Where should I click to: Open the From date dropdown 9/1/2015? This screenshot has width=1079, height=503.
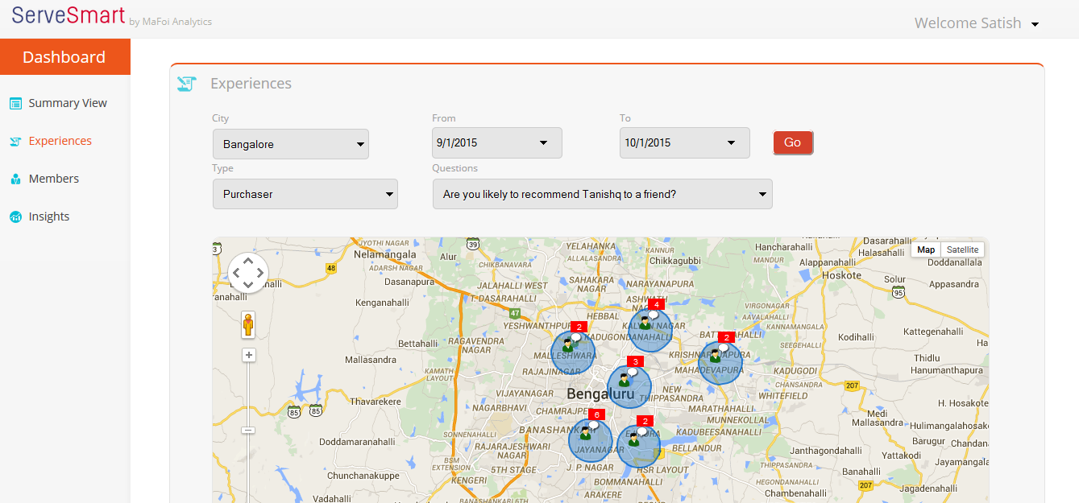(497, 142)
